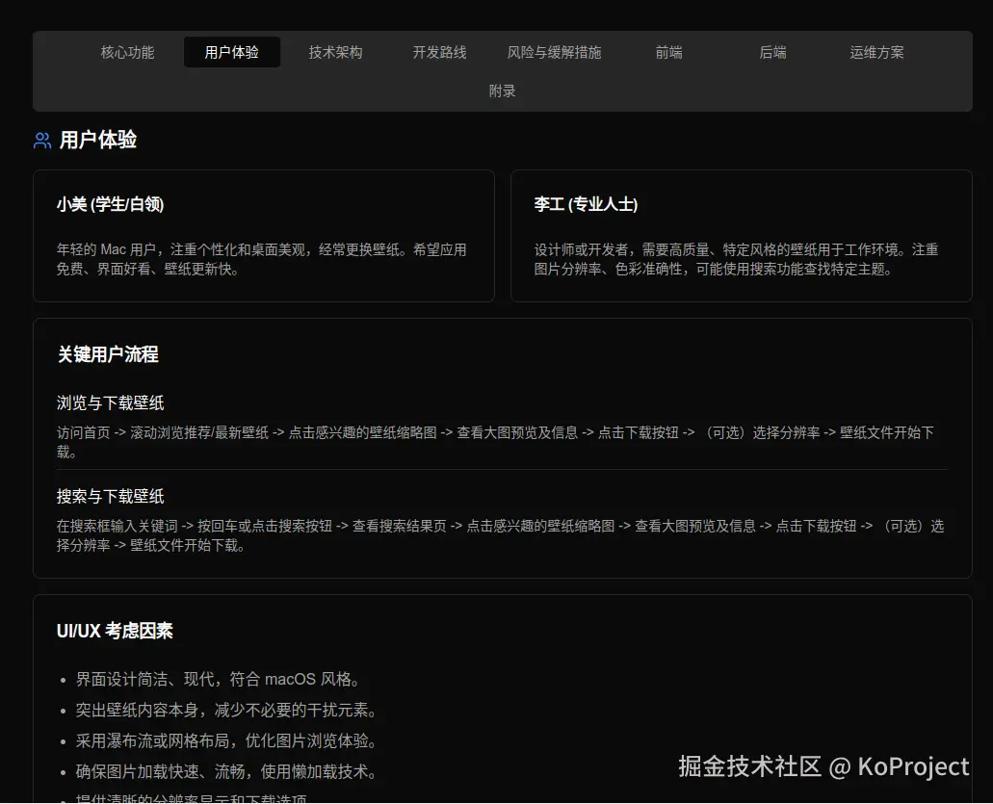Click the active 用户体验 navigation tab

click(x=231, y=52)
